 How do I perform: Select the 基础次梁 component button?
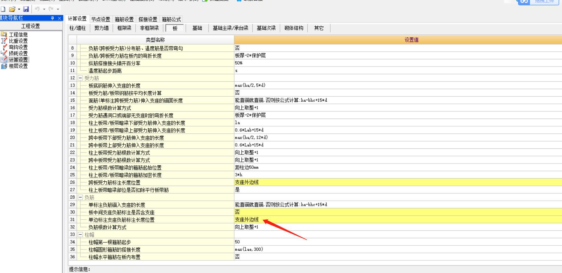pos(266,28)
